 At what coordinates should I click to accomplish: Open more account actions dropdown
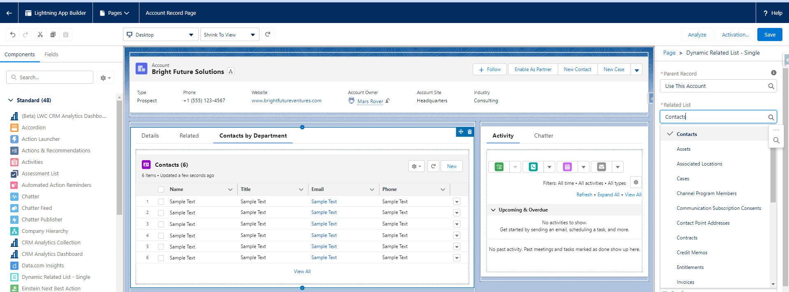click(x=636, y=70)
